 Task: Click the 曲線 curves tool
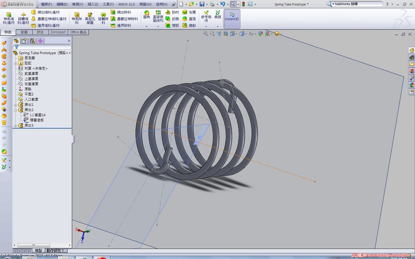point(218,15)
